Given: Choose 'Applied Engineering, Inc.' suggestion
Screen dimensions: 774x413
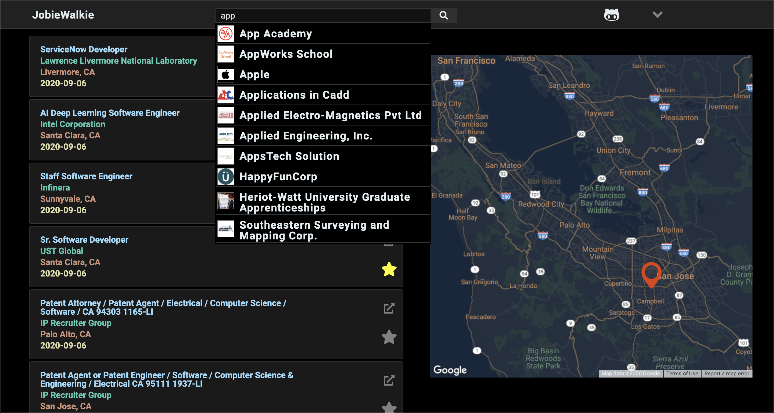Looking at the screenshot, I should coord(323,136).
